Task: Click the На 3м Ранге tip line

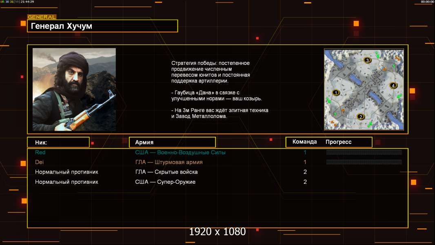Action: (220, 113)
